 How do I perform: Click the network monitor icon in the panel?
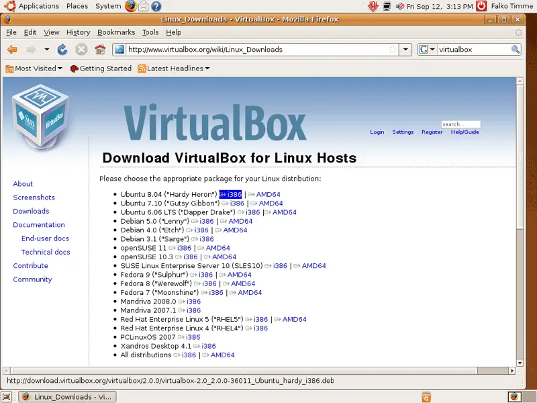pos(387,6)
